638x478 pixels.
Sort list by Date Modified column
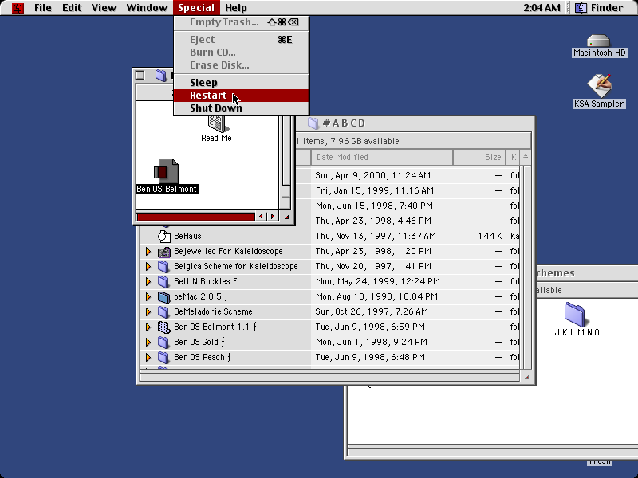pyautogui.click(x=382, y=157)
